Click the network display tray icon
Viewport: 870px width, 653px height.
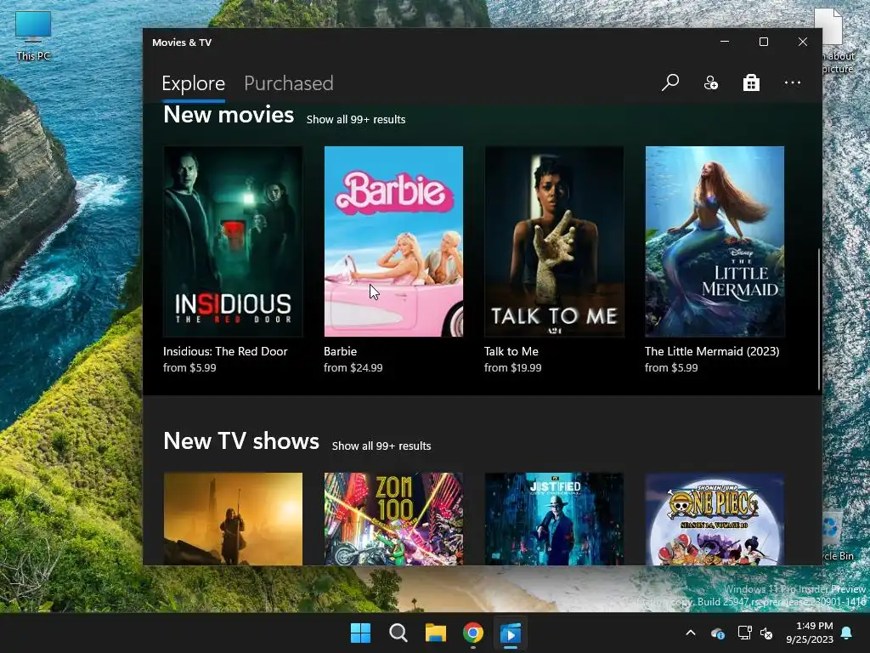click(x=744, y=633)
